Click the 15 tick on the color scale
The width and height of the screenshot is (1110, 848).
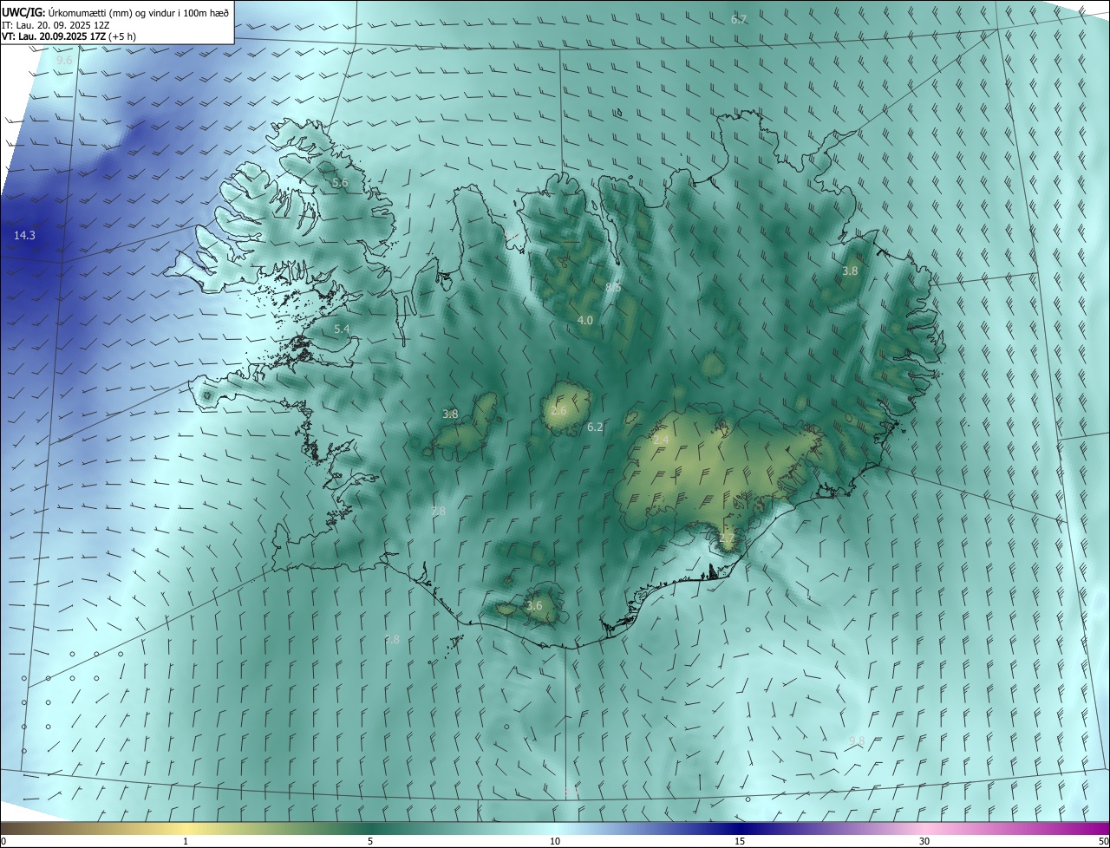[740, 841]
